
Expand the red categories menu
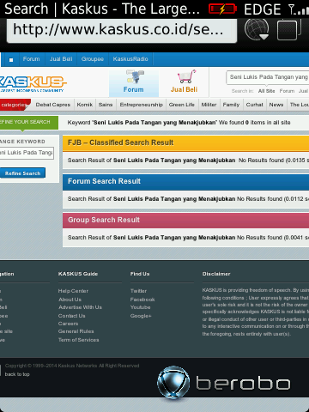pyautogui.click(x=15, y=105)
